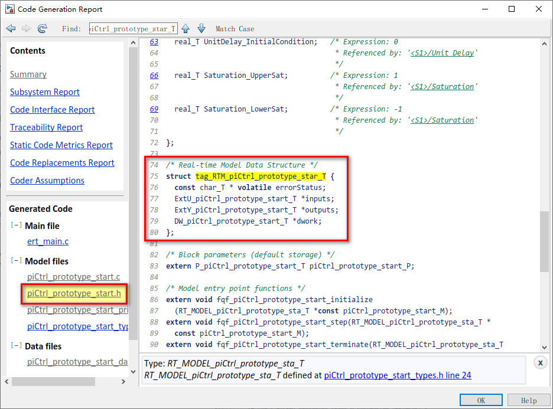This screenshot has width=553, height=409.
Task: Open the Traceability Report
Action: tap(46, 127)
